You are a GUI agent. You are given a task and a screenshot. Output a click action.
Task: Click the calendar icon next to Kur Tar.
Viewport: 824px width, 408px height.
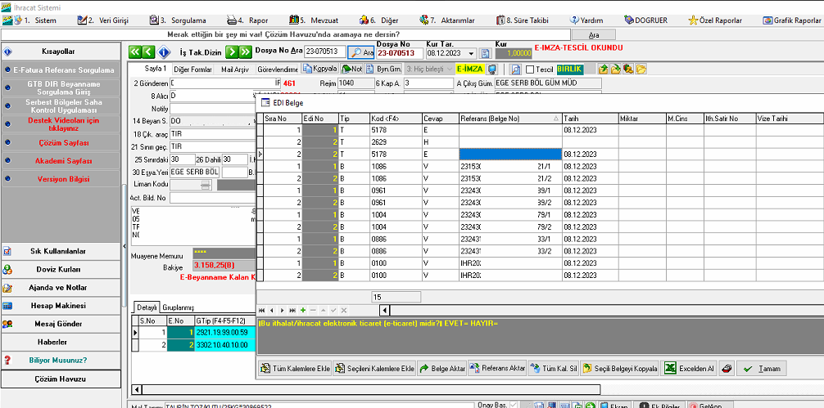tap(484, 53)
